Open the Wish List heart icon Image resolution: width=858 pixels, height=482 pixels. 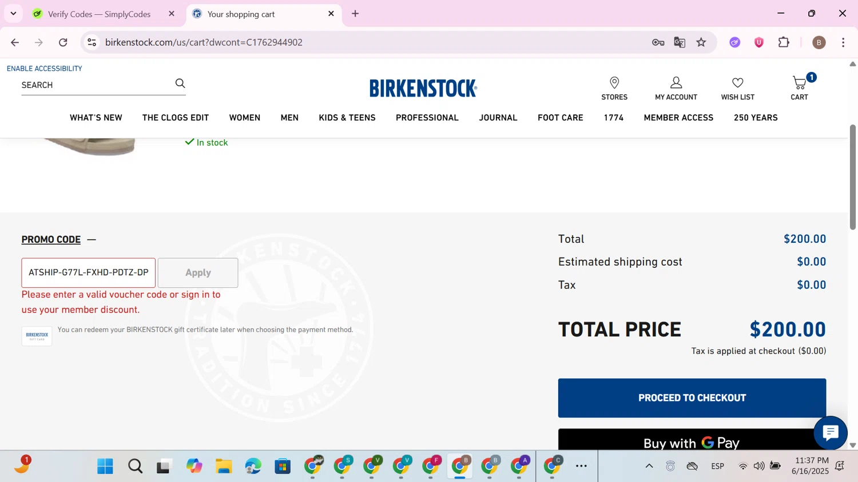pyautogui.click(x=737, y=89)
